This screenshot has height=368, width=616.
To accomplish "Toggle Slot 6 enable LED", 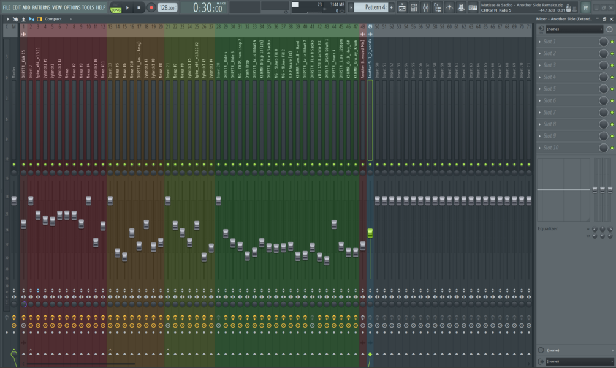I will (612, 100).
